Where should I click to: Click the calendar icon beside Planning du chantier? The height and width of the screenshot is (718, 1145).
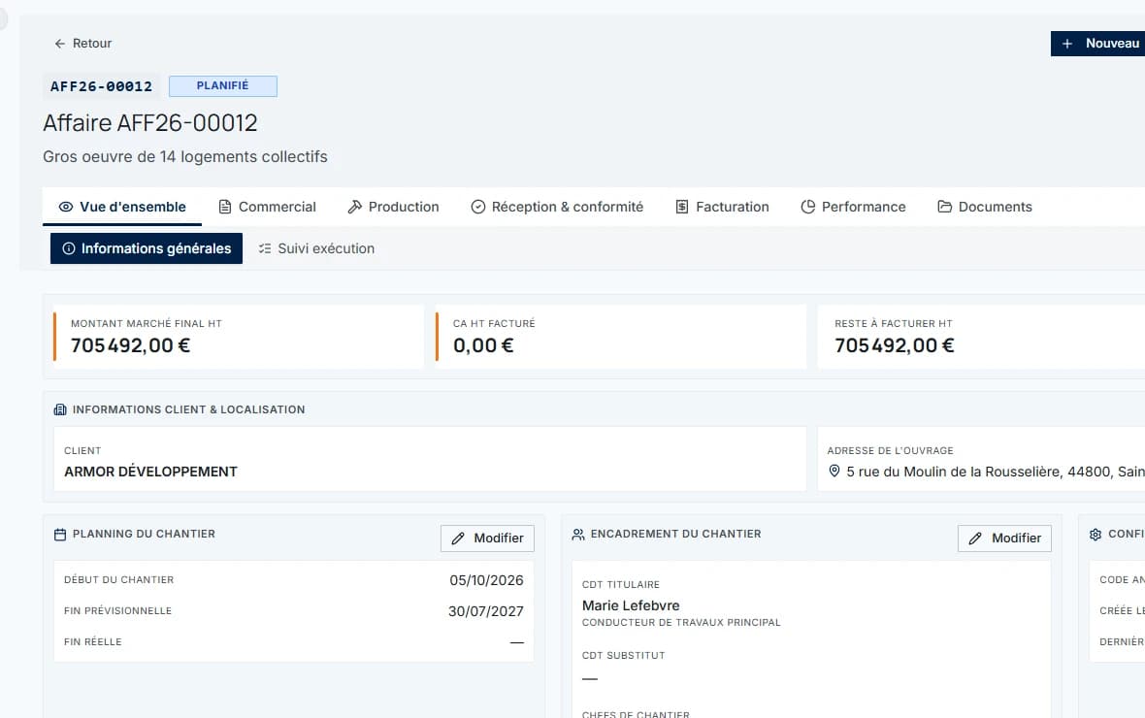(60, 535)
